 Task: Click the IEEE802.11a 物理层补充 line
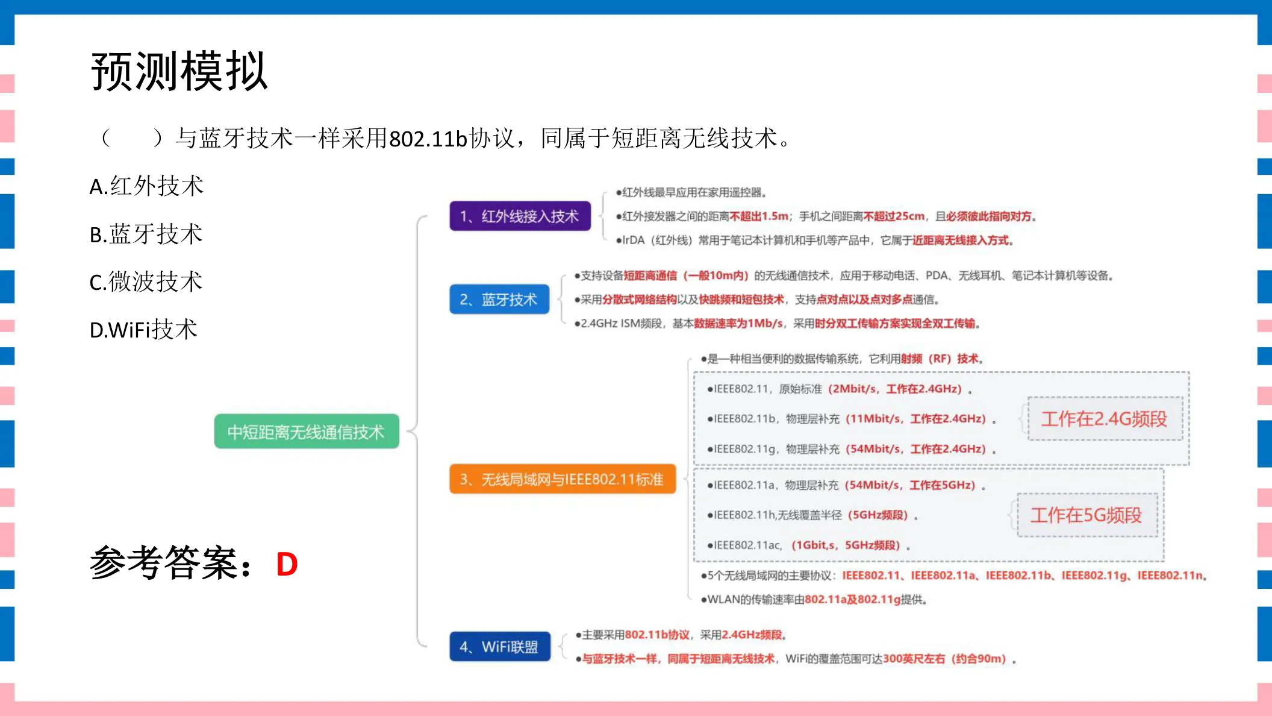tap(847, 485)
